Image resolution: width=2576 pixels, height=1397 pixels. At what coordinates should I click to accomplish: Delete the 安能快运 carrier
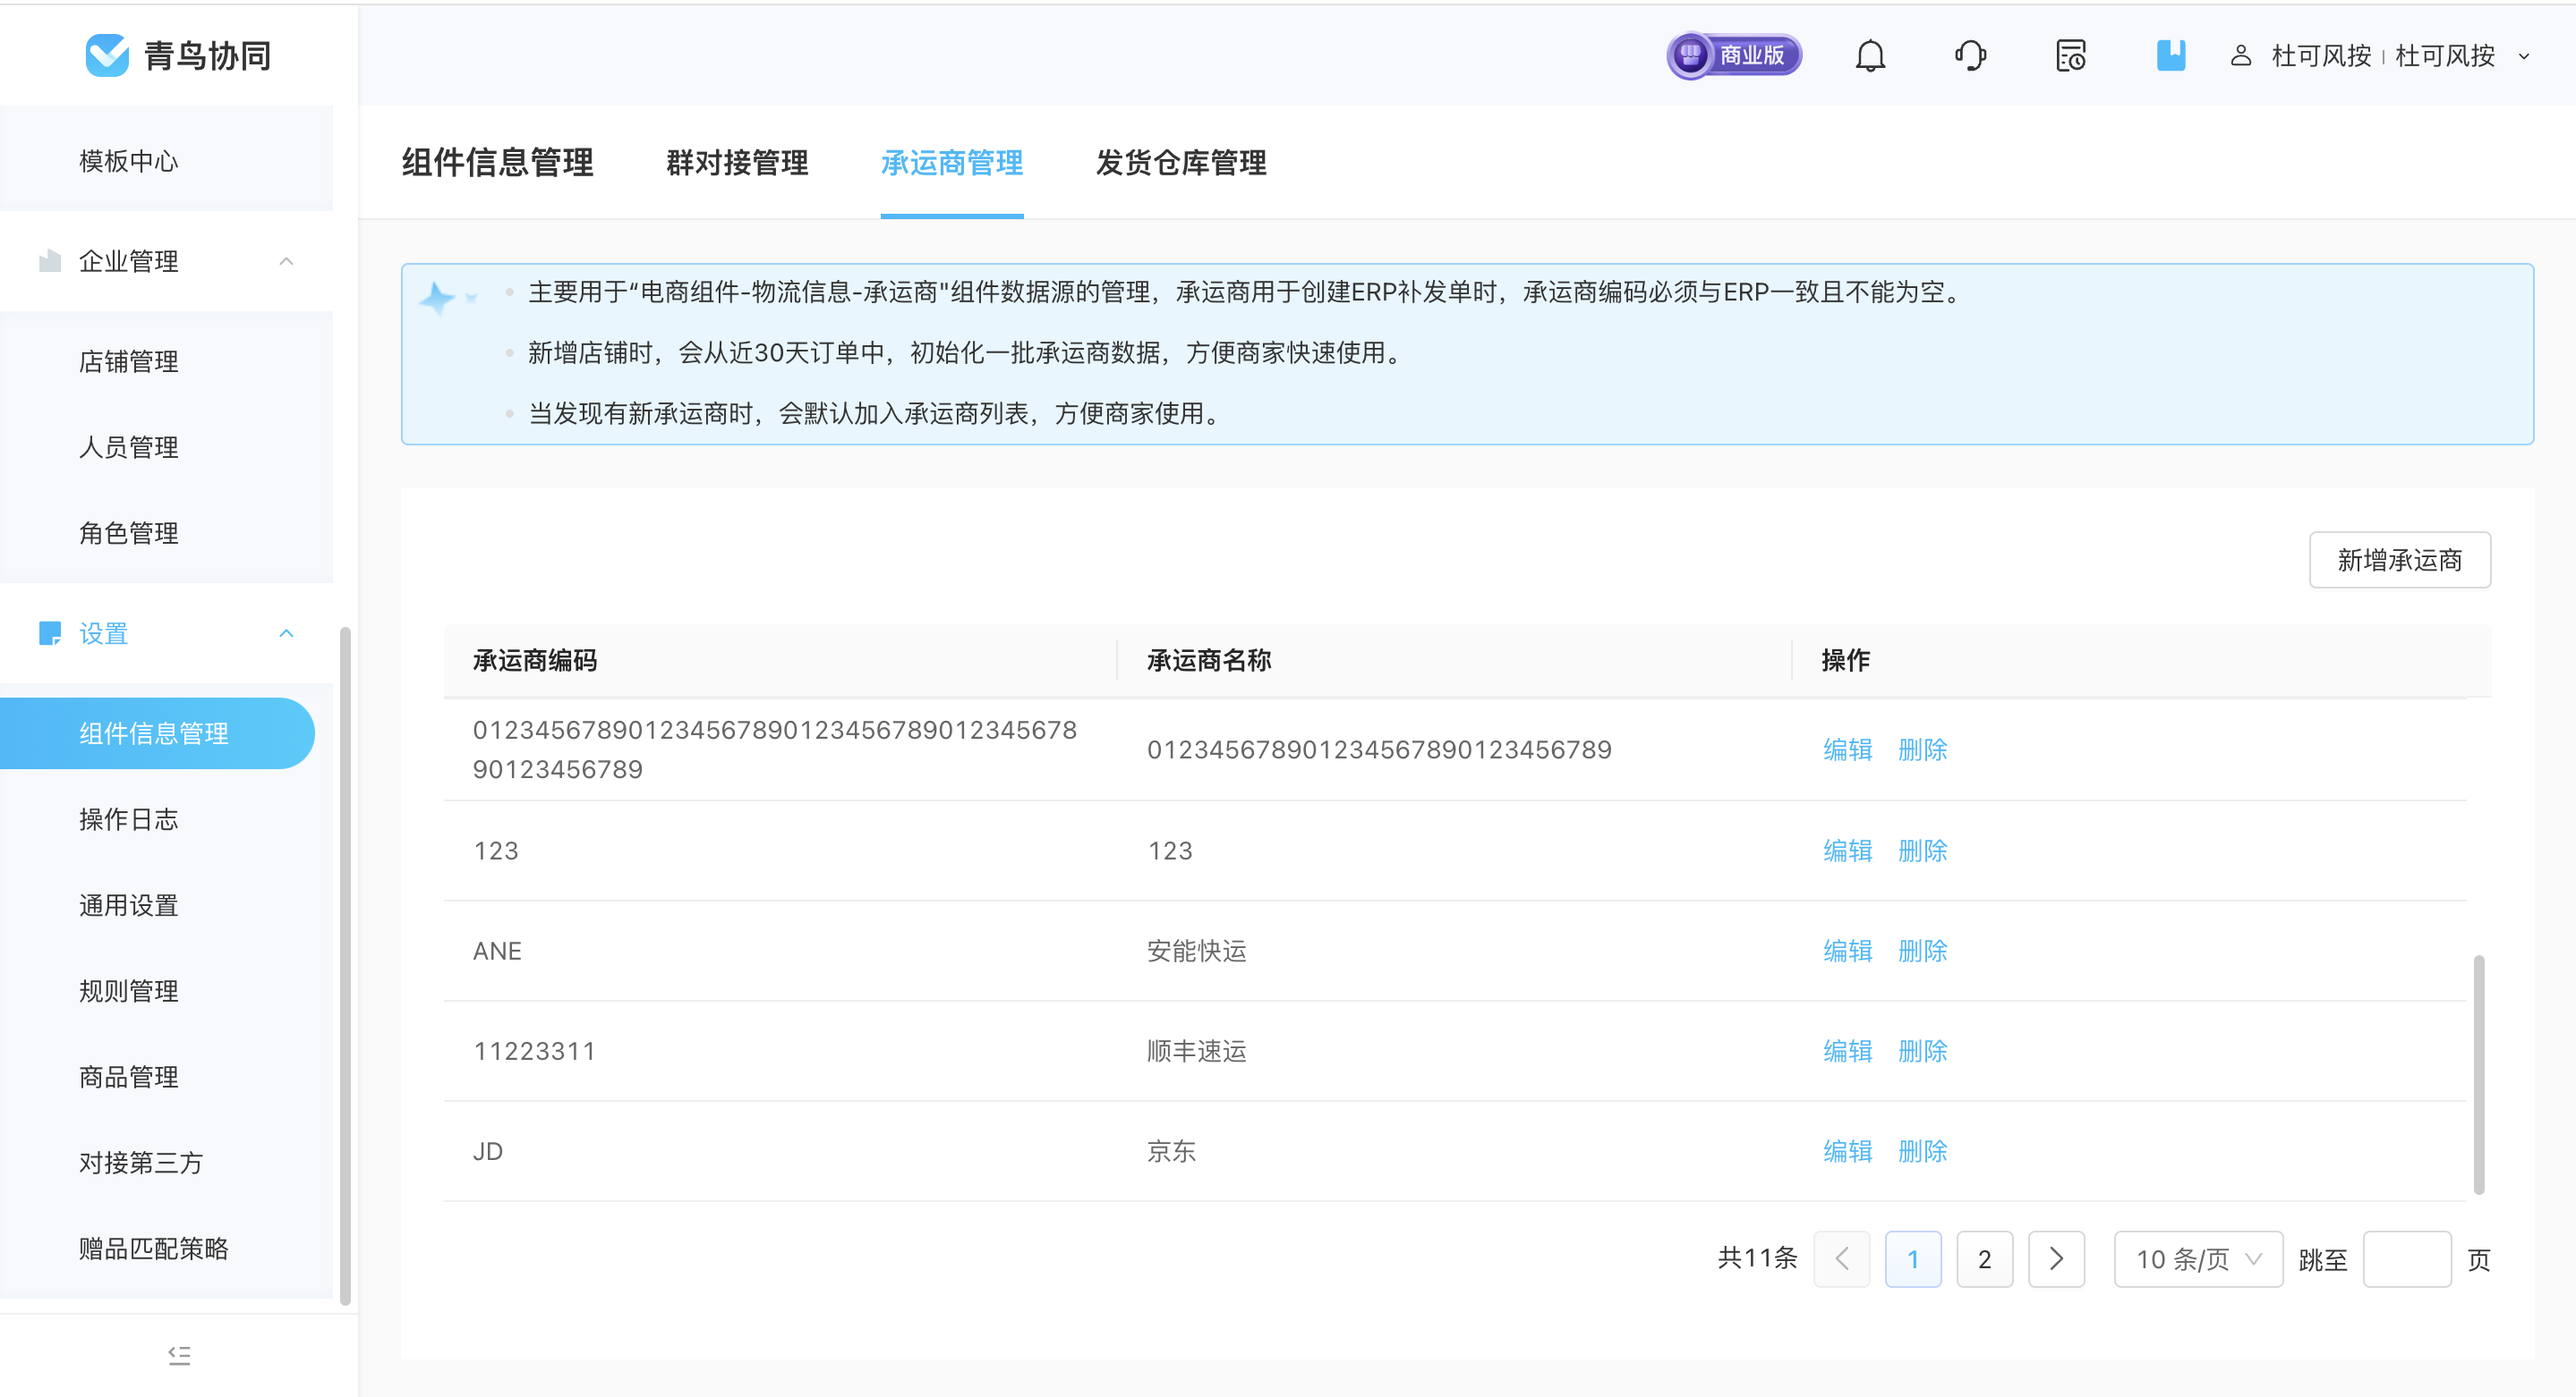pos(1922,951)
